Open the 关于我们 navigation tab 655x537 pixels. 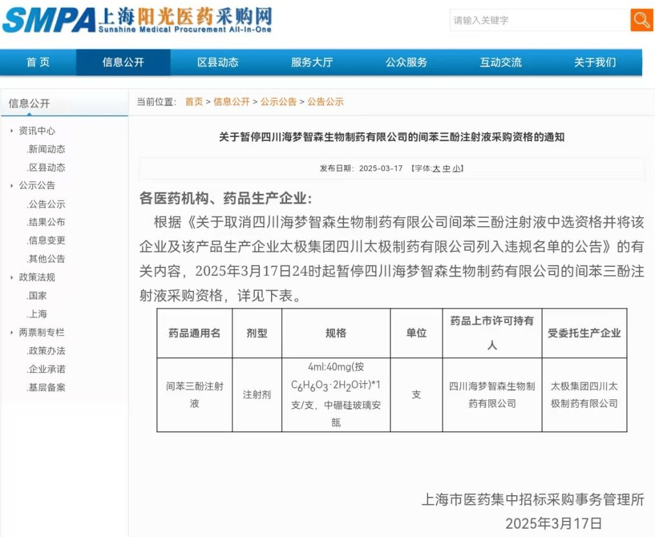point(595,62)
